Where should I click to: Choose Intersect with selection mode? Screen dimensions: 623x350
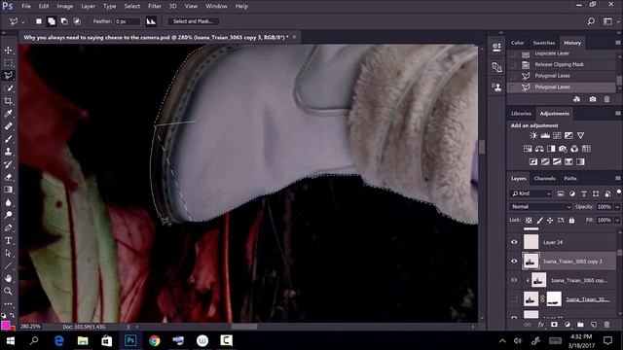coord(77,21)
